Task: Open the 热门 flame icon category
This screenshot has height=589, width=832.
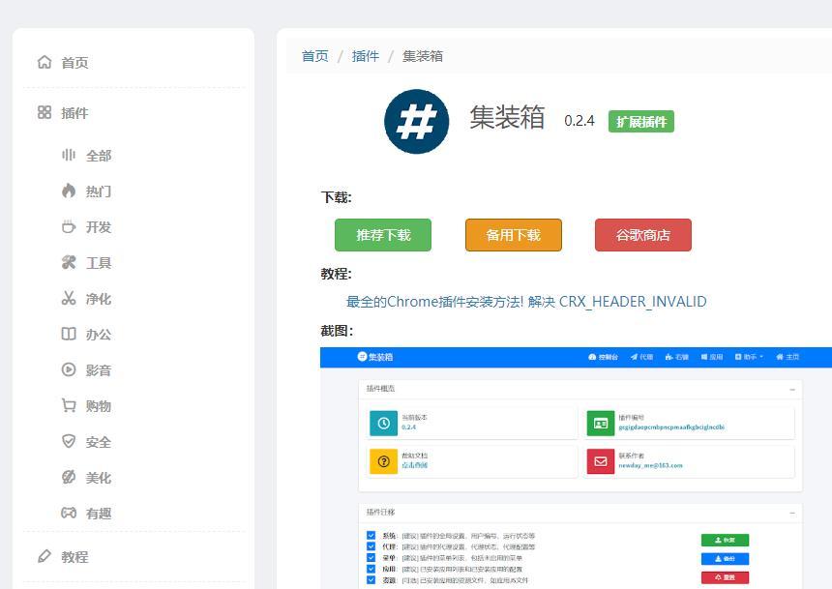Action: [x=69, y=191]
